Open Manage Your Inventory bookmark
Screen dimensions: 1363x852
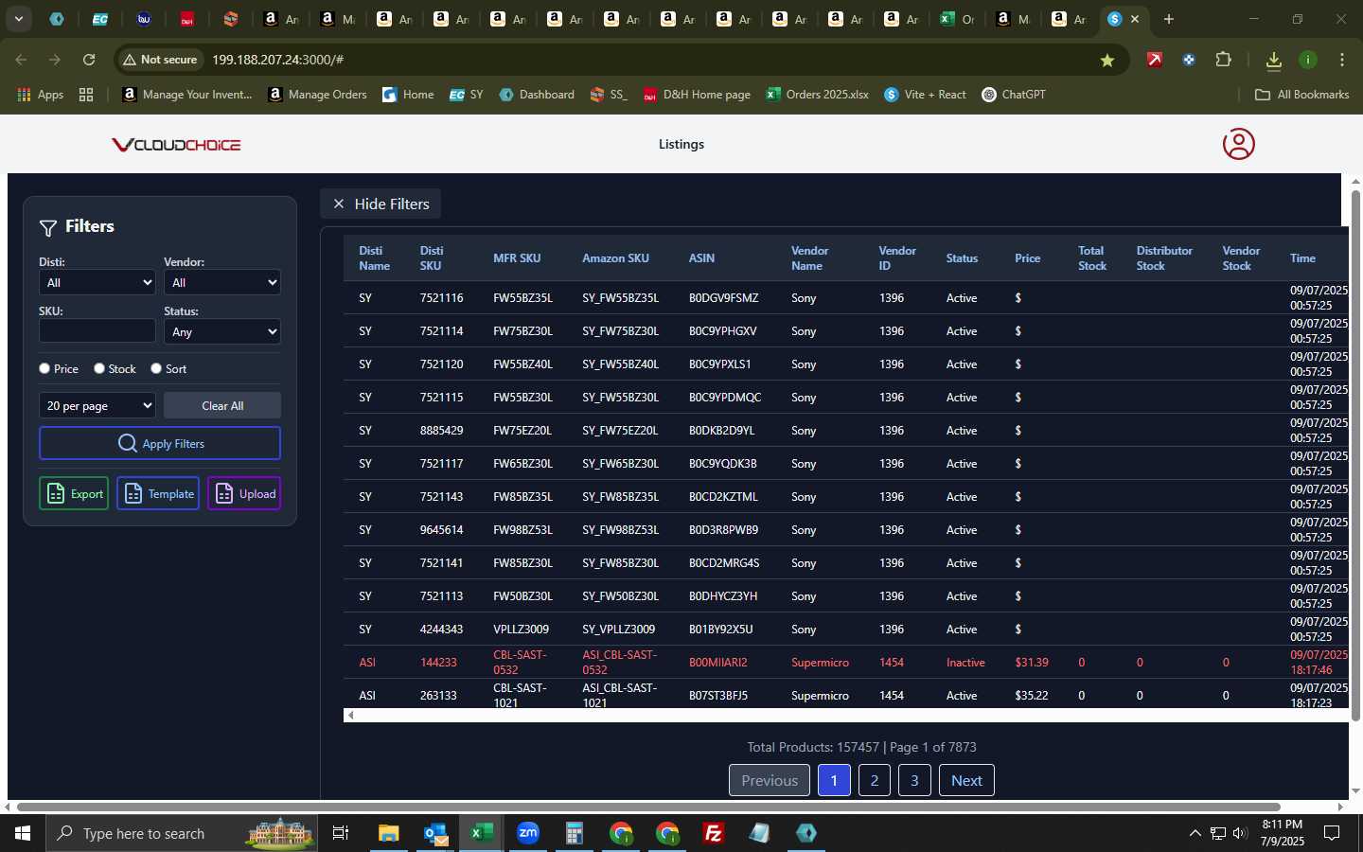(187, 95)
